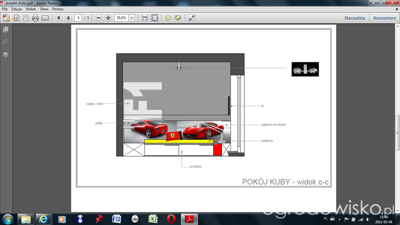Select the highlight text tool
The width and height of the screenshot is (400, 225).
click(177, 18)
